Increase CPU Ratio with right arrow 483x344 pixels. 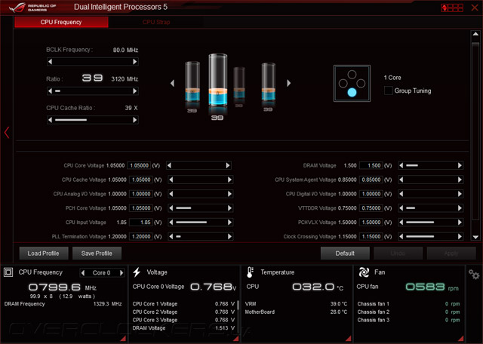(134, 91)
